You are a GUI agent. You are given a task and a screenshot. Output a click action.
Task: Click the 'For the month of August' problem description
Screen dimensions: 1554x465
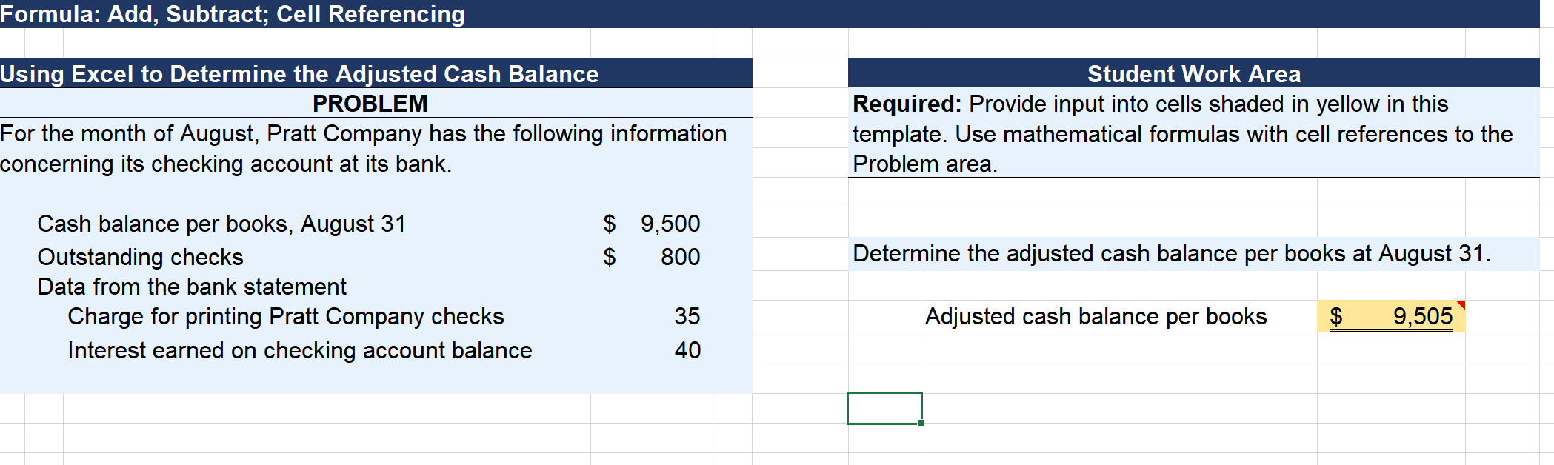pos(364,148)
